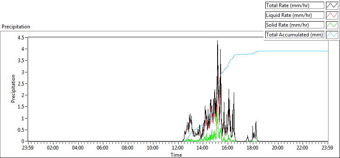The image size is (340, 158).
Task: Click the first 23:59 time axis label
Action: click(28, 148)
